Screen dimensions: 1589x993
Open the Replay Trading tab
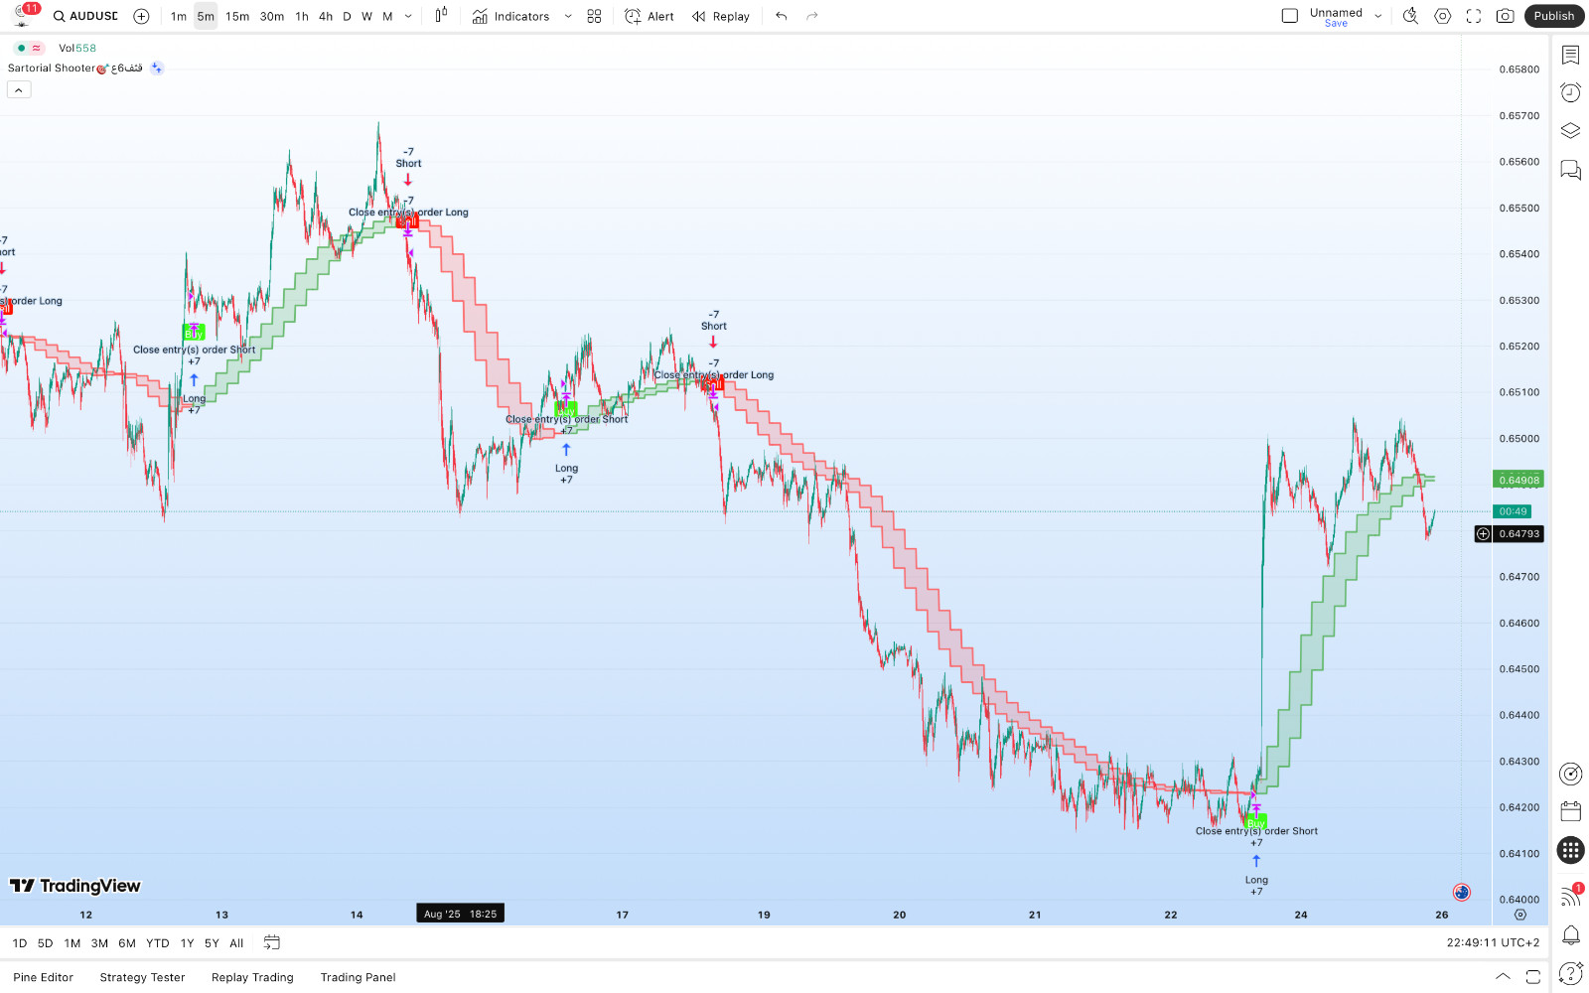(x=252, y=978)
